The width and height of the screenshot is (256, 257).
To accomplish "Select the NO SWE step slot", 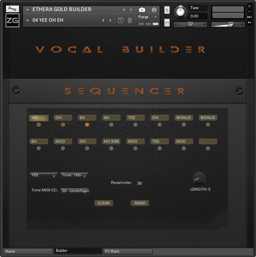I will click(x=111, y=141).
